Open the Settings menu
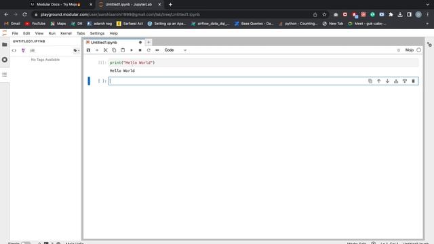The width and height of the screenshot is (434, 244). pyautogui.click(x=97, y=33)
